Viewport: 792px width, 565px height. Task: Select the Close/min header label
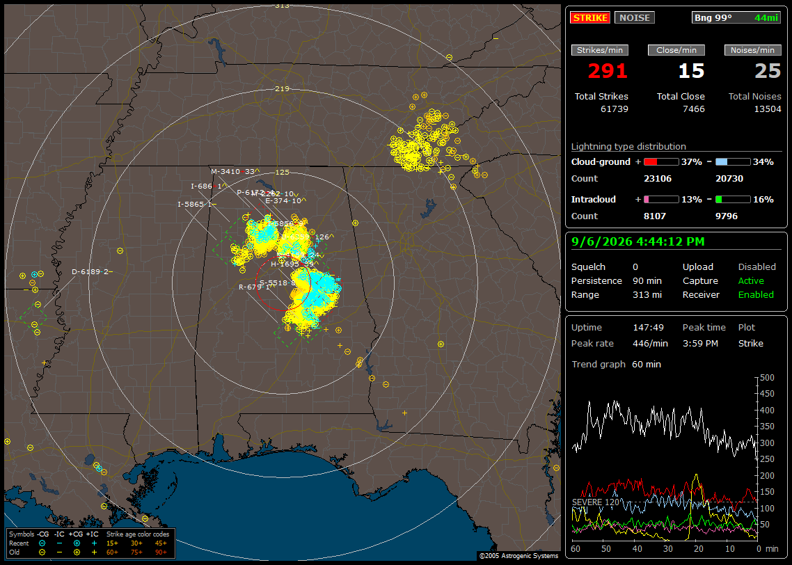click(x=676, y=50)
